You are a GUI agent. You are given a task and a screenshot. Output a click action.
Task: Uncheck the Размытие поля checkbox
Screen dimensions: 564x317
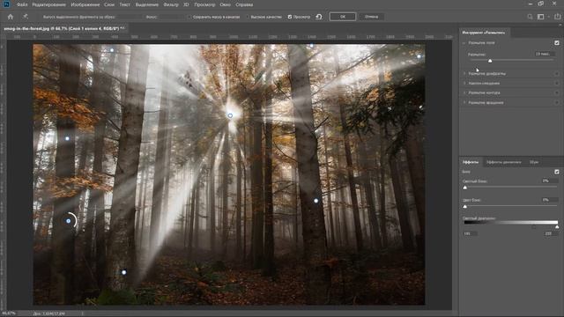coord(556,43)
